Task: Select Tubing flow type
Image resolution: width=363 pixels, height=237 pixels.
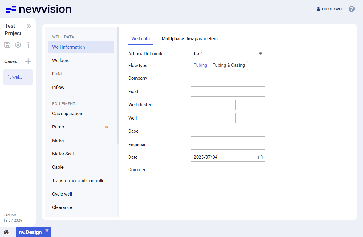Action: (x=200, y=66)
